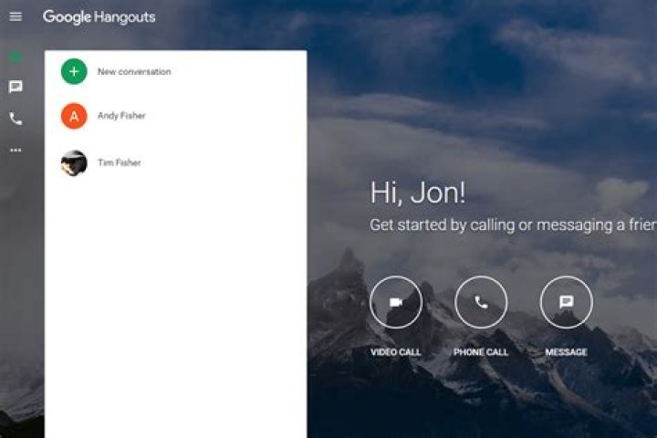Viewport: 657px width, 438px height.
Task: Click Andy Fisher's orange avatar
Action: tap(74, 116)
